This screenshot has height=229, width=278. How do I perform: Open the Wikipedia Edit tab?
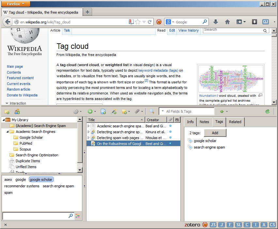(172, 30)
